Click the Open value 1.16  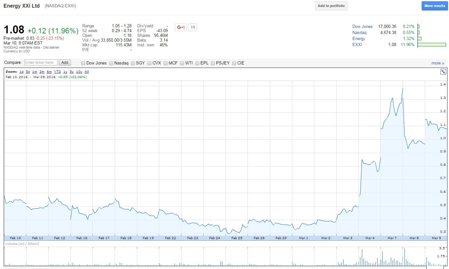127,36
